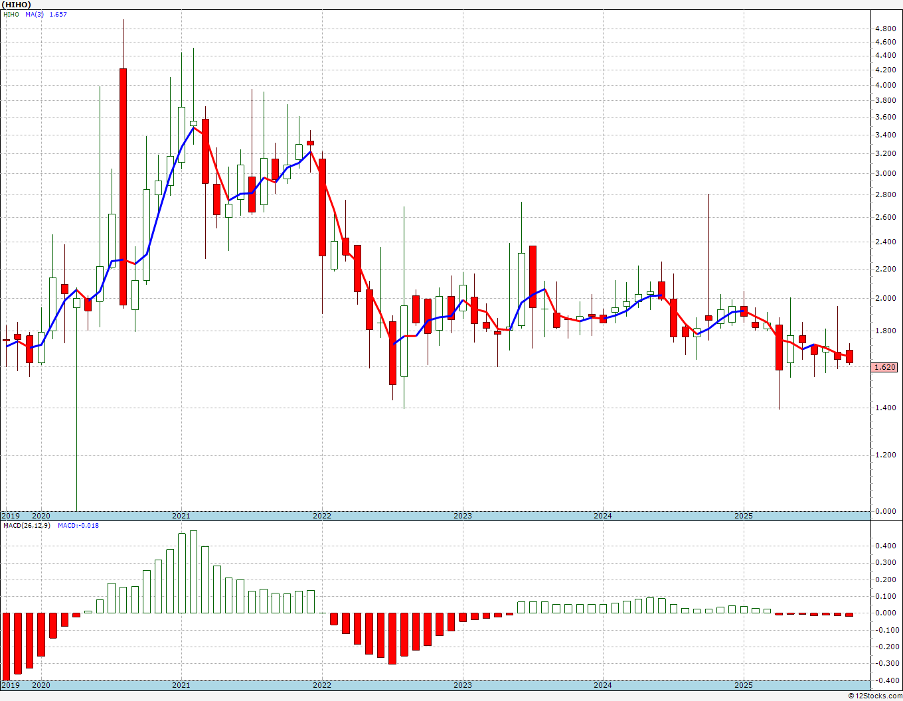Viewport: 903px width, 701px height.
Task: Click the 2.400 price axis label
Action: pyautogui.click(x=885, y=242)
